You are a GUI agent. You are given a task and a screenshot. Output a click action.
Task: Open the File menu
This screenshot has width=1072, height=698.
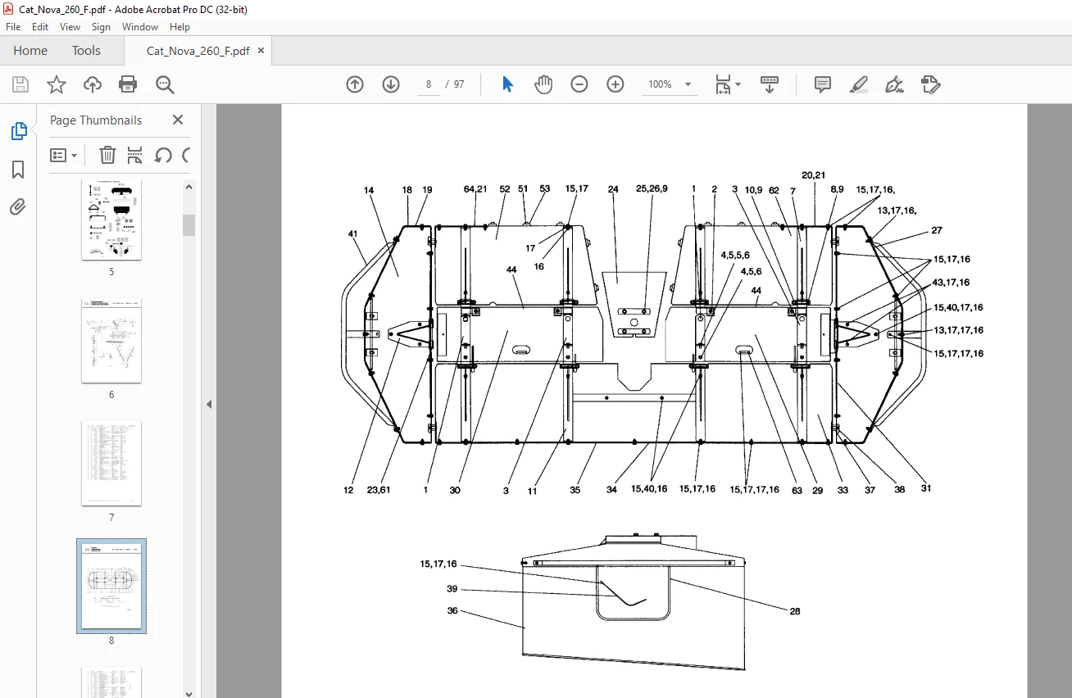pyautogui.click(x=13, y=27)
